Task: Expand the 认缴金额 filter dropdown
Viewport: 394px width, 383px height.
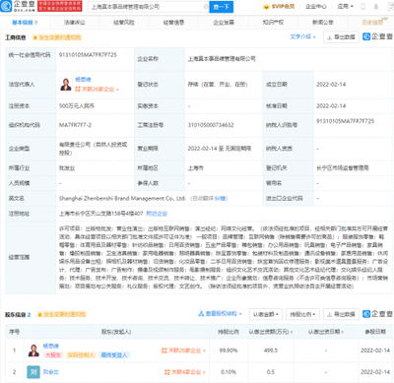Action: pos(266,314)
